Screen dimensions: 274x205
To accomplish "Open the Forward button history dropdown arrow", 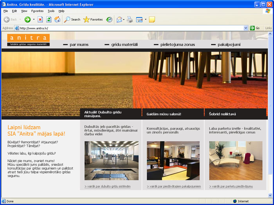I will pyautogui.click(x=34, y=20).
